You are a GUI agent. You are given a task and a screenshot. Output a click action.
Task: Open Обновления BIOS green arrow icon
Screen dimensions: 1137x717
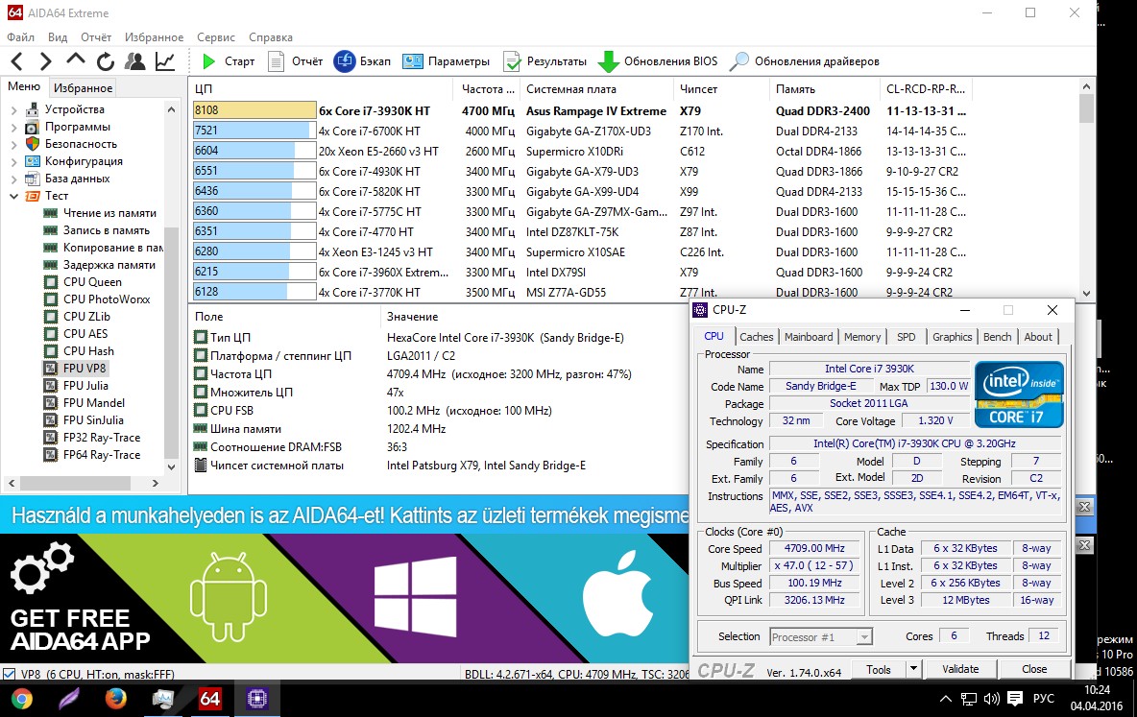tap(608, 61)
